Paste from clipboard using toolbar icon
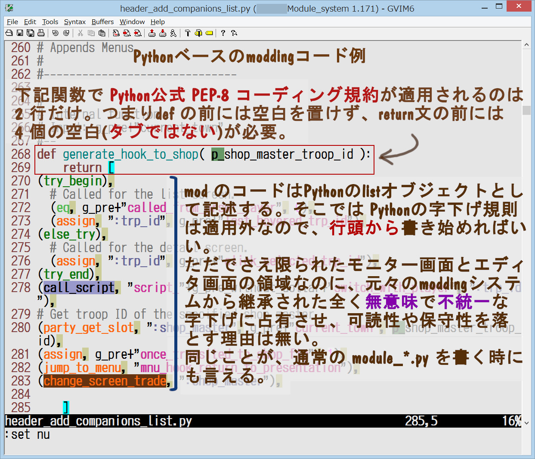 point(102,33)
